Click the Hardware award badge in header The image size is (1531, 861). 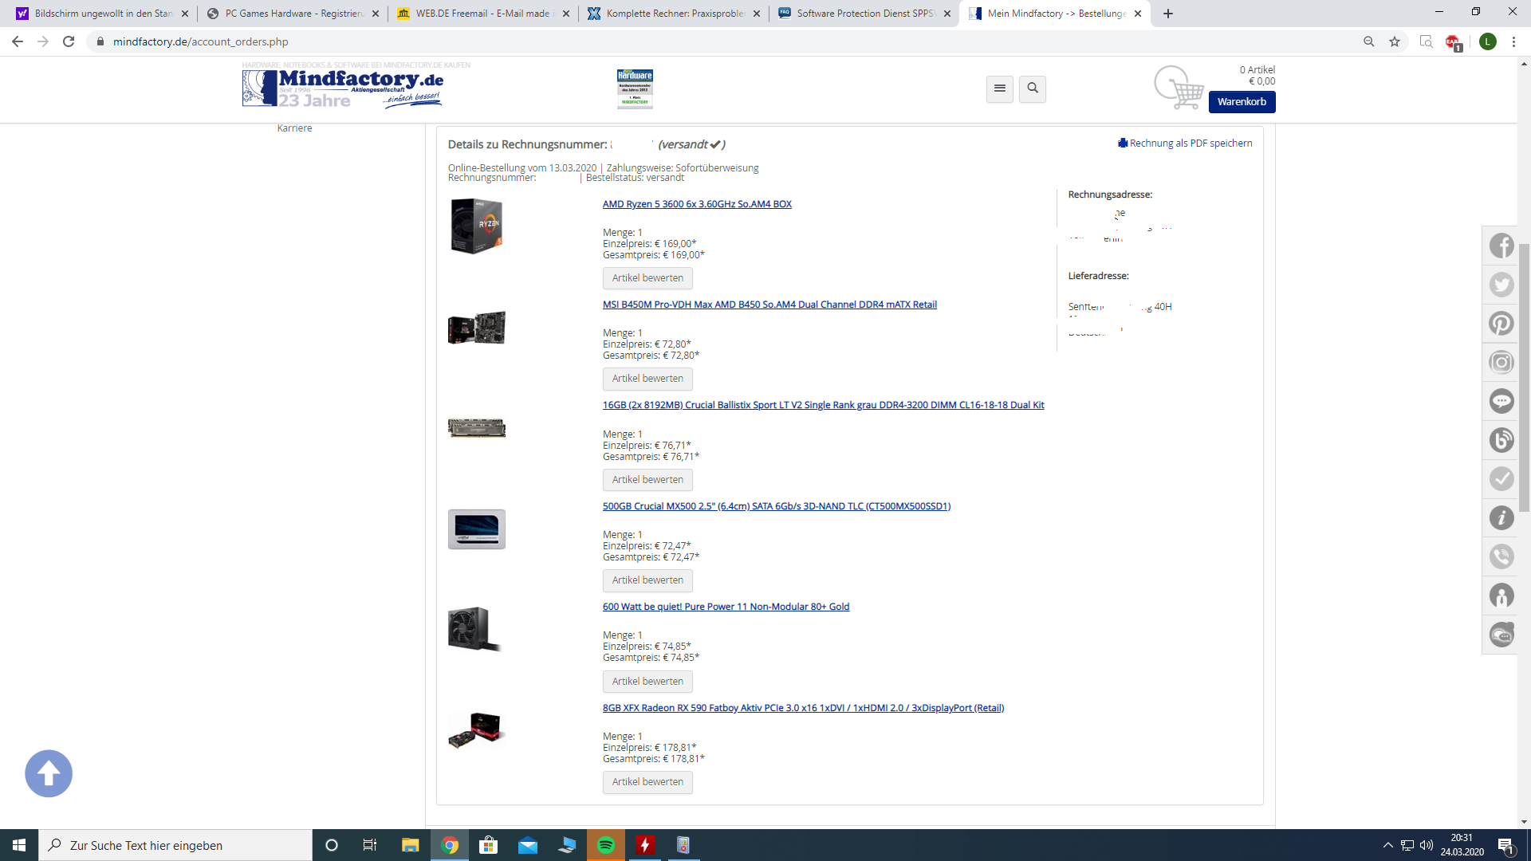click(x=635, y=88)
